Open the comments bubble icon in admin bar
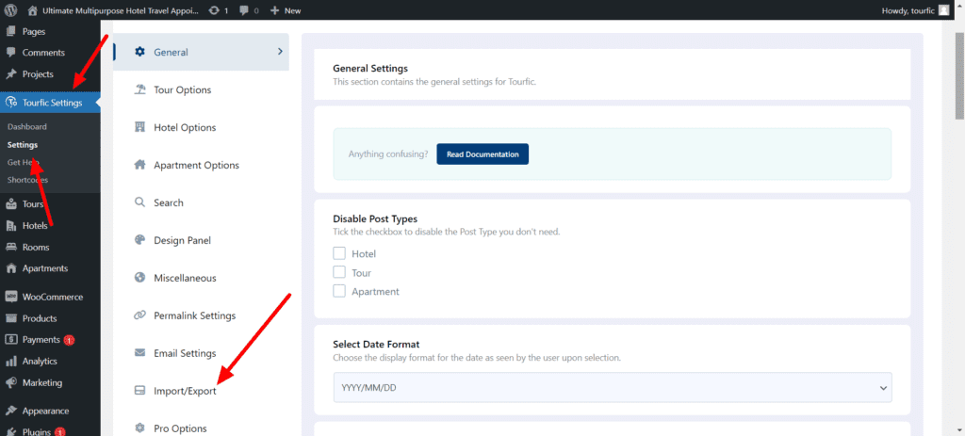 pos(245,10)
